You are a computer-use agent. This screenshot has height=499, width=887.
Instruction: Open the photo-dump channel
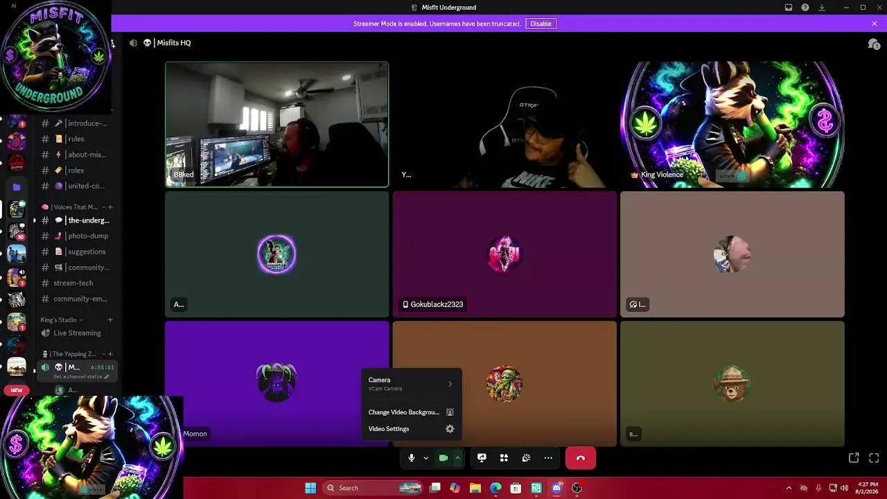[x=75, y=236]
